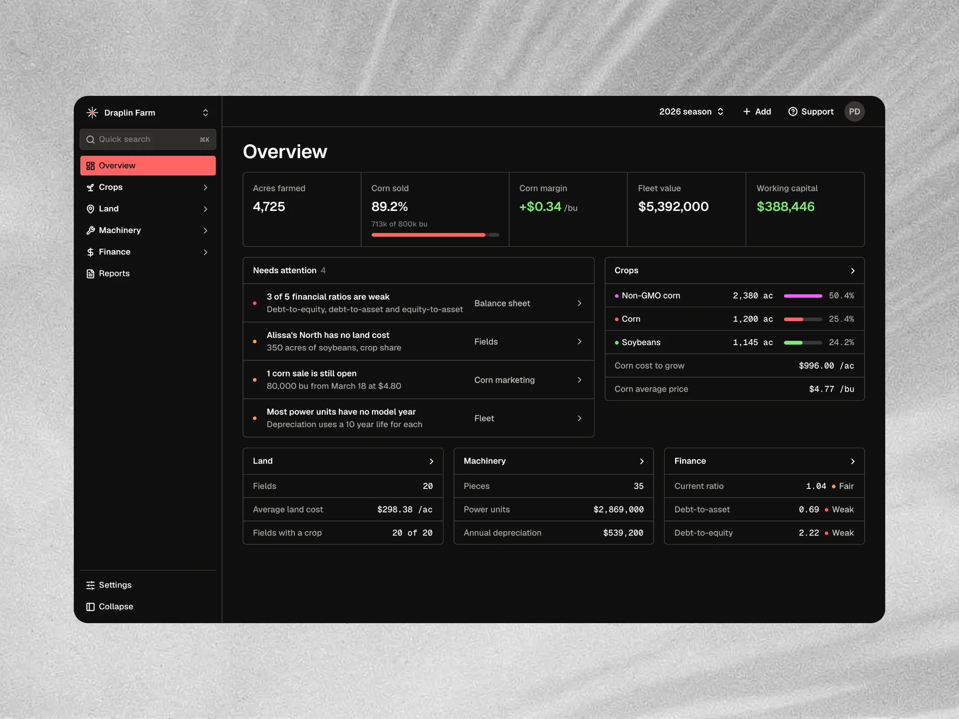The height and width of the screenshot is (719, 959).
Task: Click the Soybeans row in Crops card
Action: coord(735,342)
